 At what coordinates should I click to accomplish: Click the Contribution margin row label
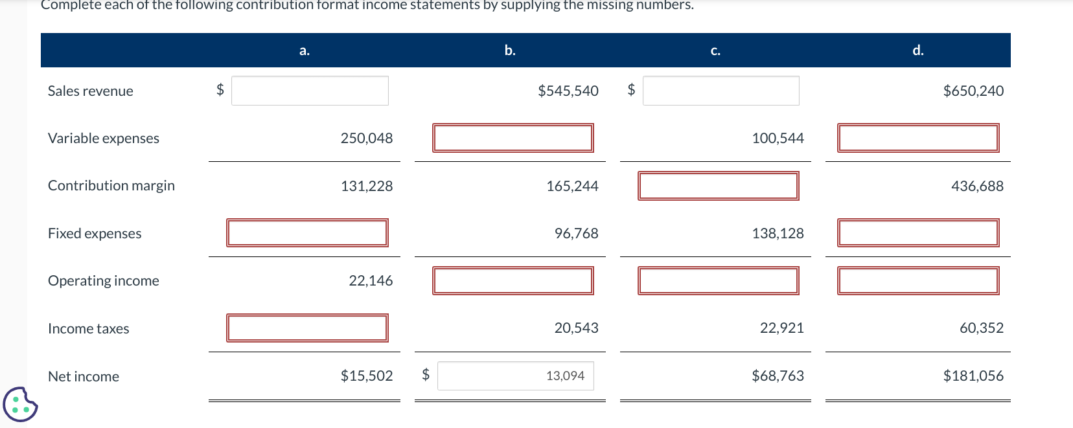(111, 185)
